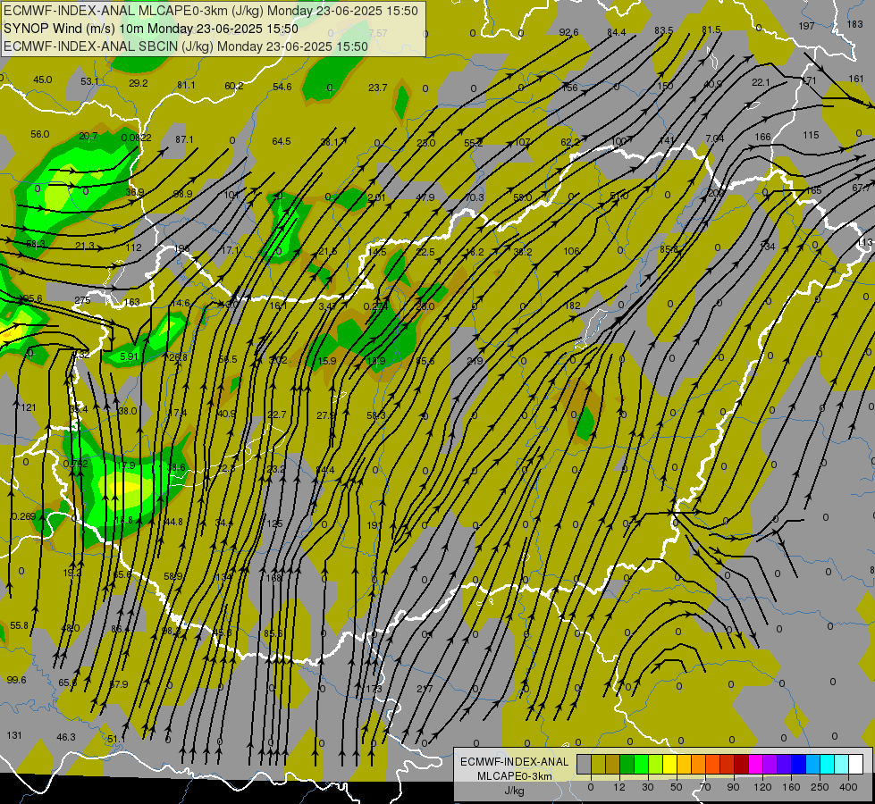Select the 'J/kg' unit label in legend
This screenshot has width=875, height=804.
[514, 791]
